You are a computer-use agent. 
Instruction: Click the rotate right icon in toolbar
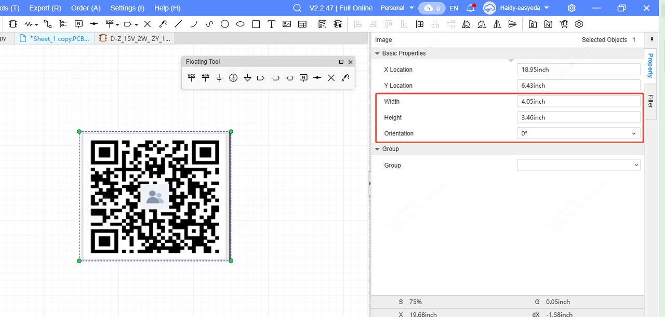(482, 24)
